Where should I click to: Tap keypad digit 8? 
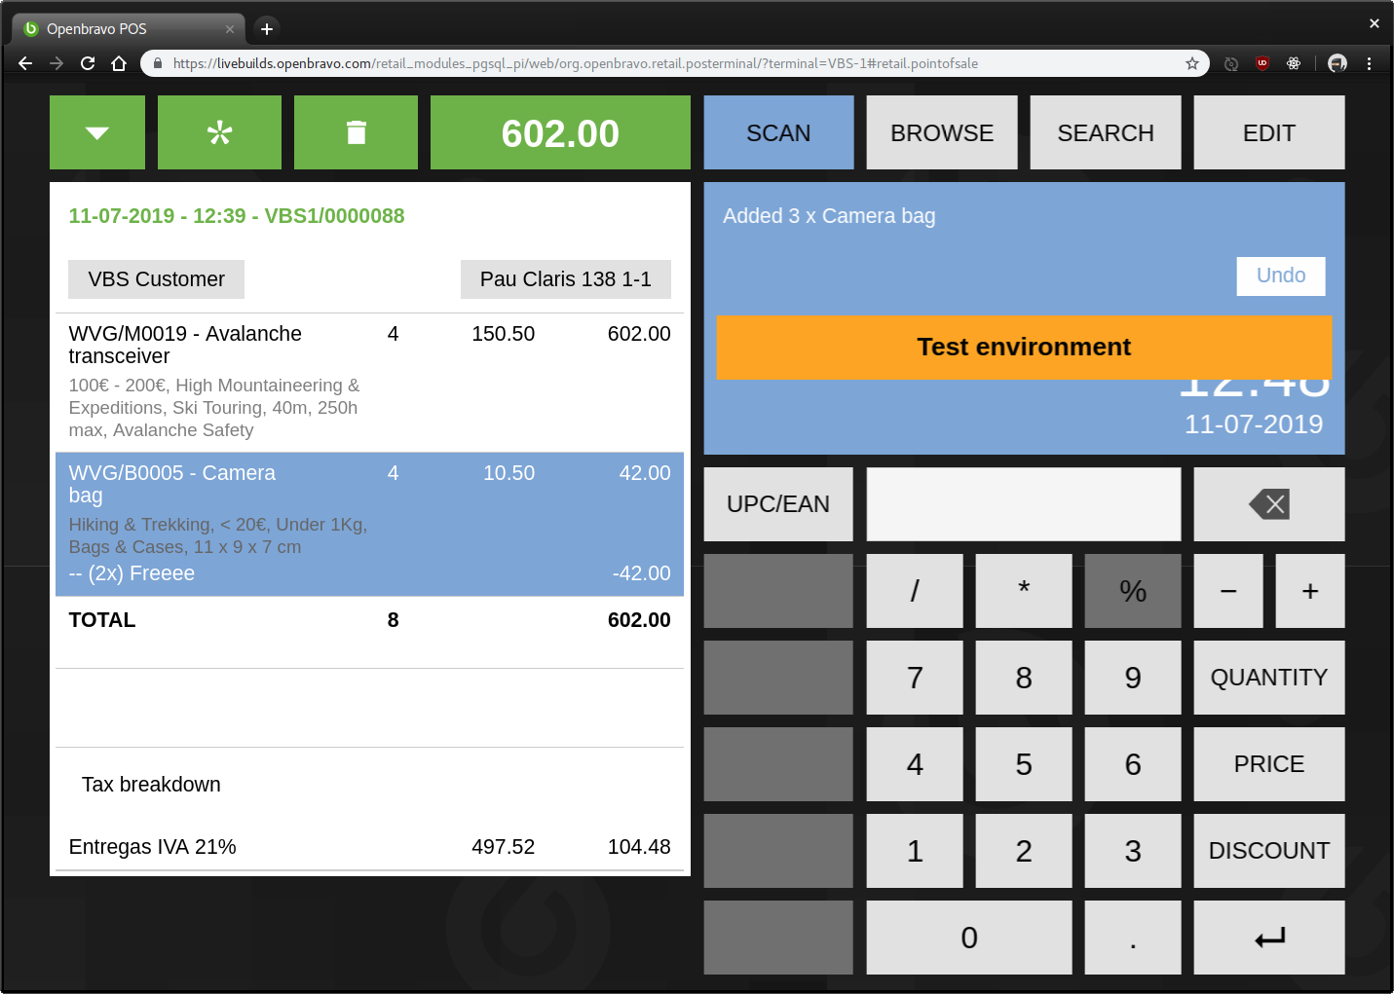click(1024, 678)
